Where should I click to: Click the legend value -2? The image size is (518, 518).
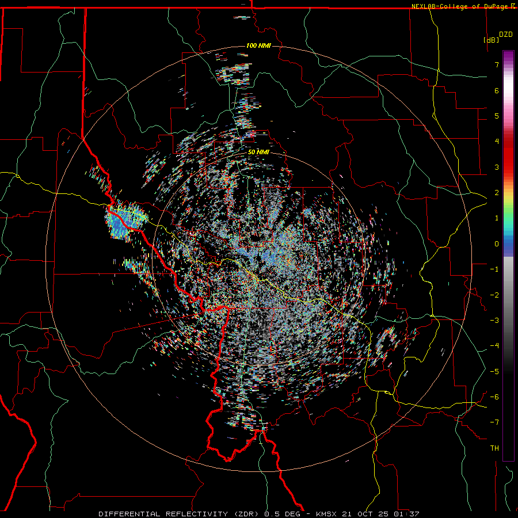pyautogui.click(x=494, y=295)
